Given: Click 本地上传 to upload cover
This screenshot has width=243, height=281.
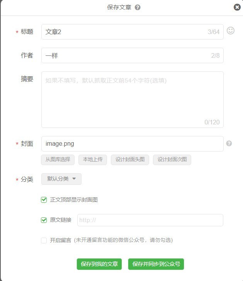Looking at the screenshot, I should [x=93, y=160].
